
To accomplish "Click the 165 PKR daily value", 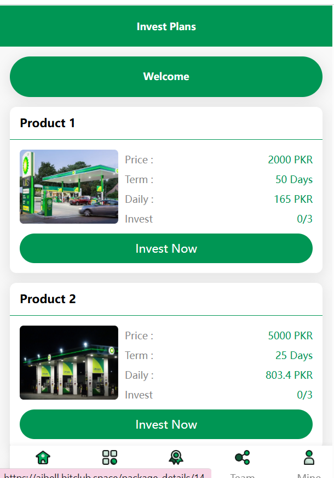I will [293, 199].
